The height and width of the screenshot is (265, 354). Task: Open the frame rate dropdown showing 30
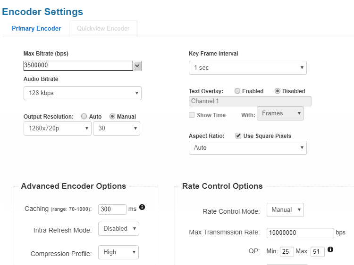click(x=116, y=128)
